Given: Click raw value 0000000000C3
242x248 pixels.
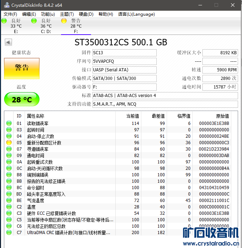Looking at the screenshot, I should [x=214, y=142].
